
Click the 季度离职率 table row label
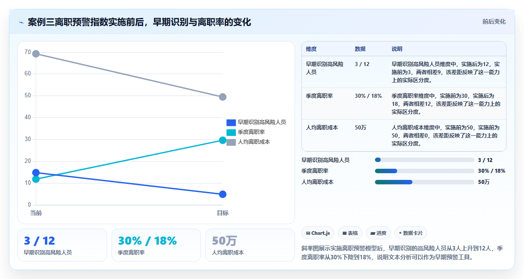click(319, 96)
